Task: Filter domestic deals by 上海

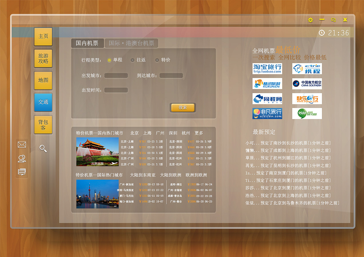Action: 147,133
